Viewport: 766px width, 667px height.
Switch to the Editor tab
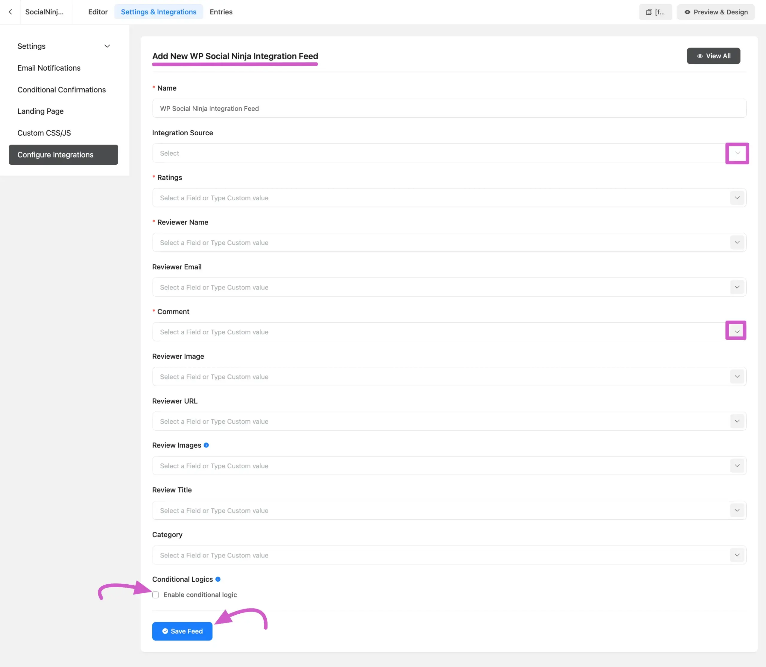(98, 12)
